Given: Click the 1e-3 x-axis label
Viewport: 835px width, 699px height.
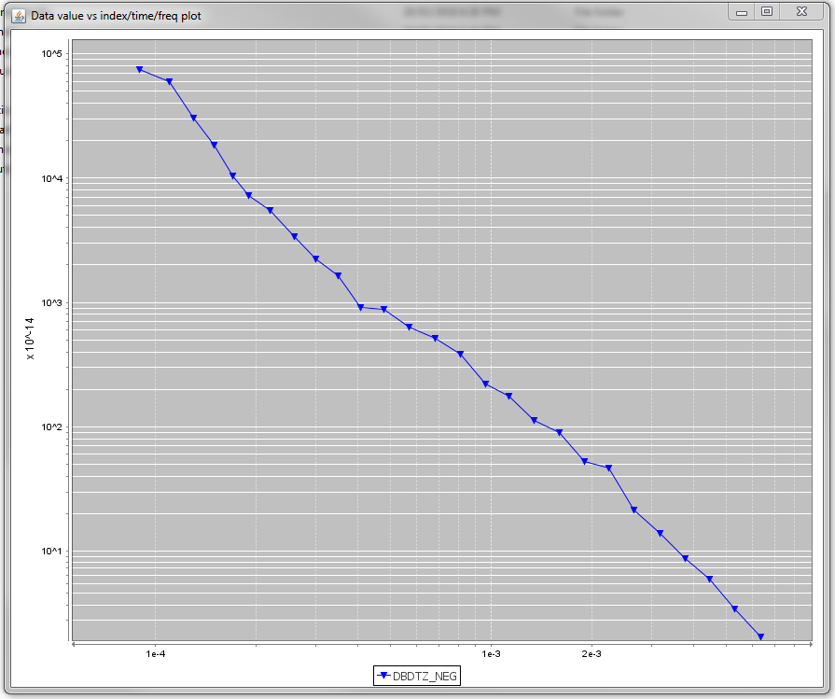Looking at the screenshot, I should pos(491,654).
